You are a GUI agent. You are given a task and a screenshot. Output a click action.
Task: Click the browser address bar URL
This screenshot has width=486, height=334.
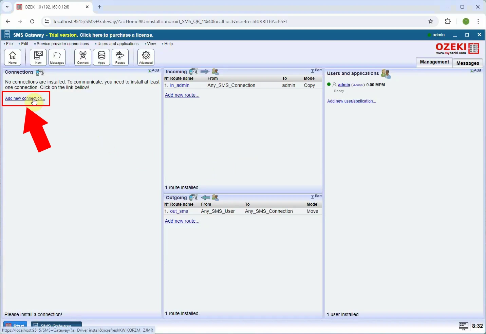pyautogui.click(x=171, y=21)
